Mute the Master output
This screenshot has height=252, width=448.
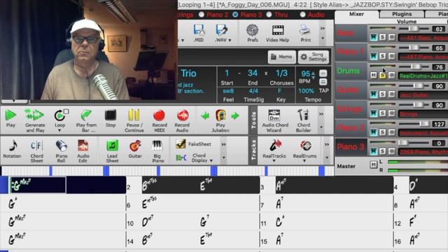tap(373, 164)
